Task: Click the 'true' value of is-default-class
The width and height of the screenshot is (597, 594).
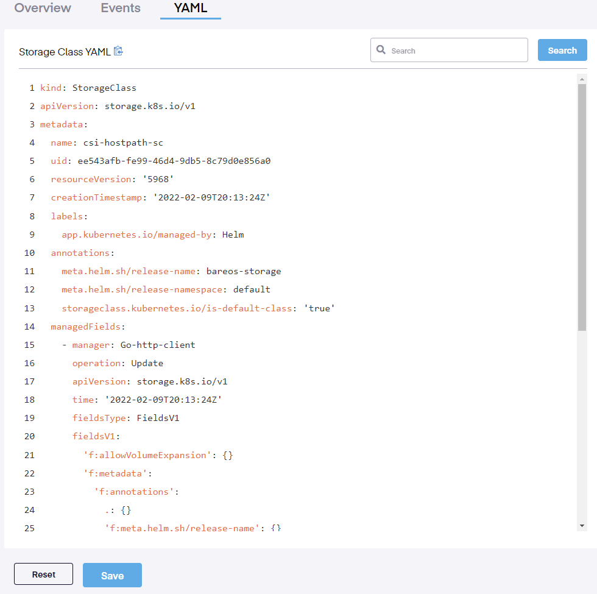Action: point(319,308)
